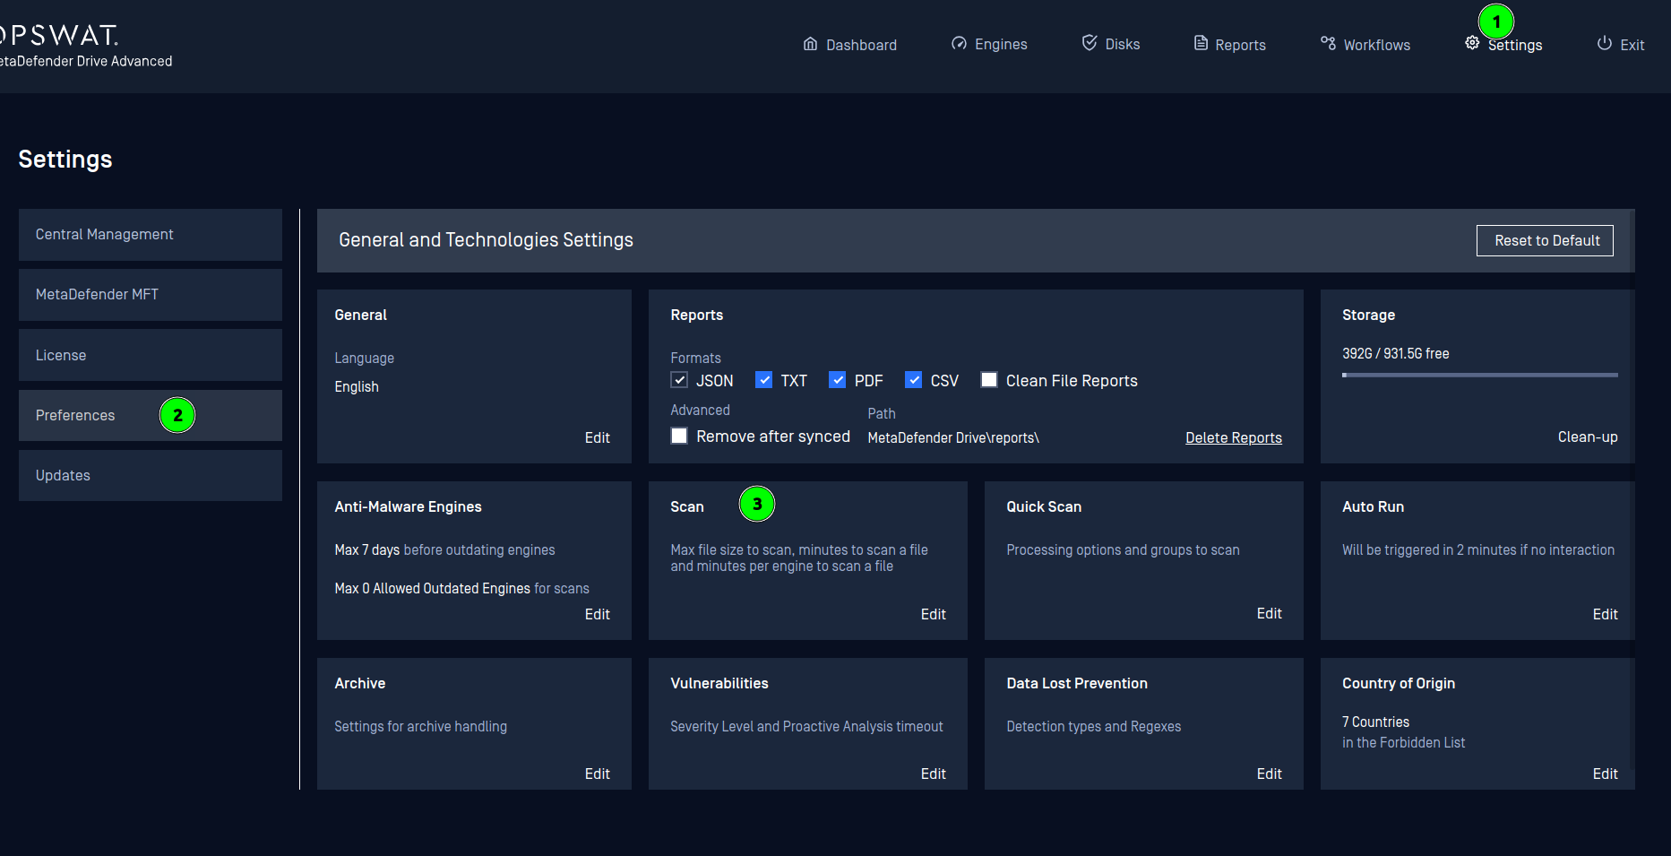1671x856 pixels.
Task: Select the MetaDefender MFT tab
Action: coord(151,295)
